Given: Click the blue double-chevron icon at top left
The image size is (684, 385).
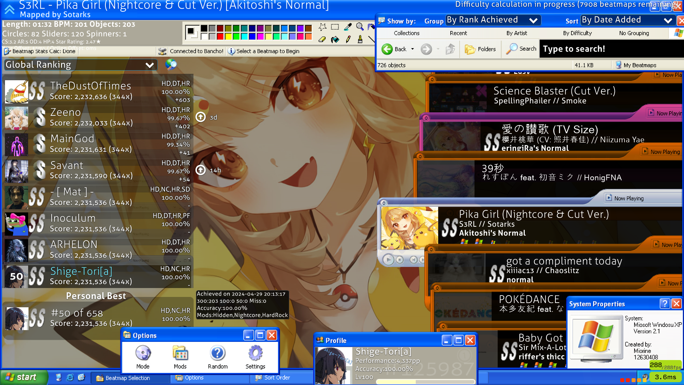Looking at the screenshot, I should click(9, 9).
